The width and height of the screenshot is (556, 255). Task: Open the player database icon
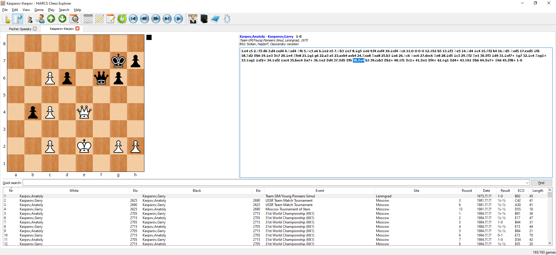point(29,19)
